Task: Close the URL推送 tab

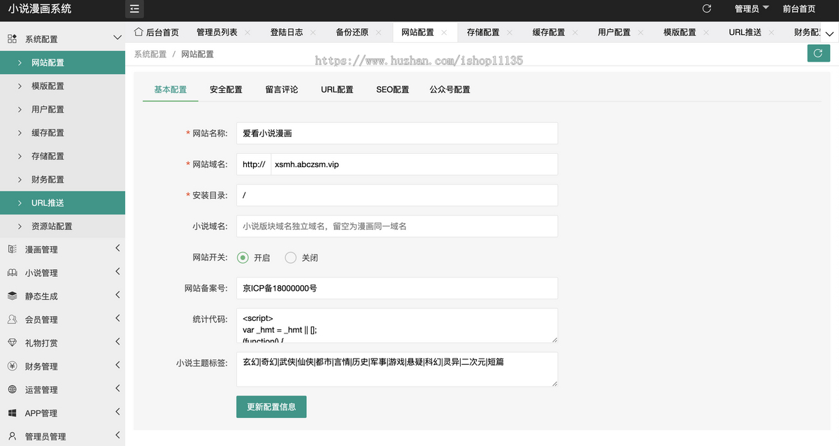Action: (x=771, y=33)
